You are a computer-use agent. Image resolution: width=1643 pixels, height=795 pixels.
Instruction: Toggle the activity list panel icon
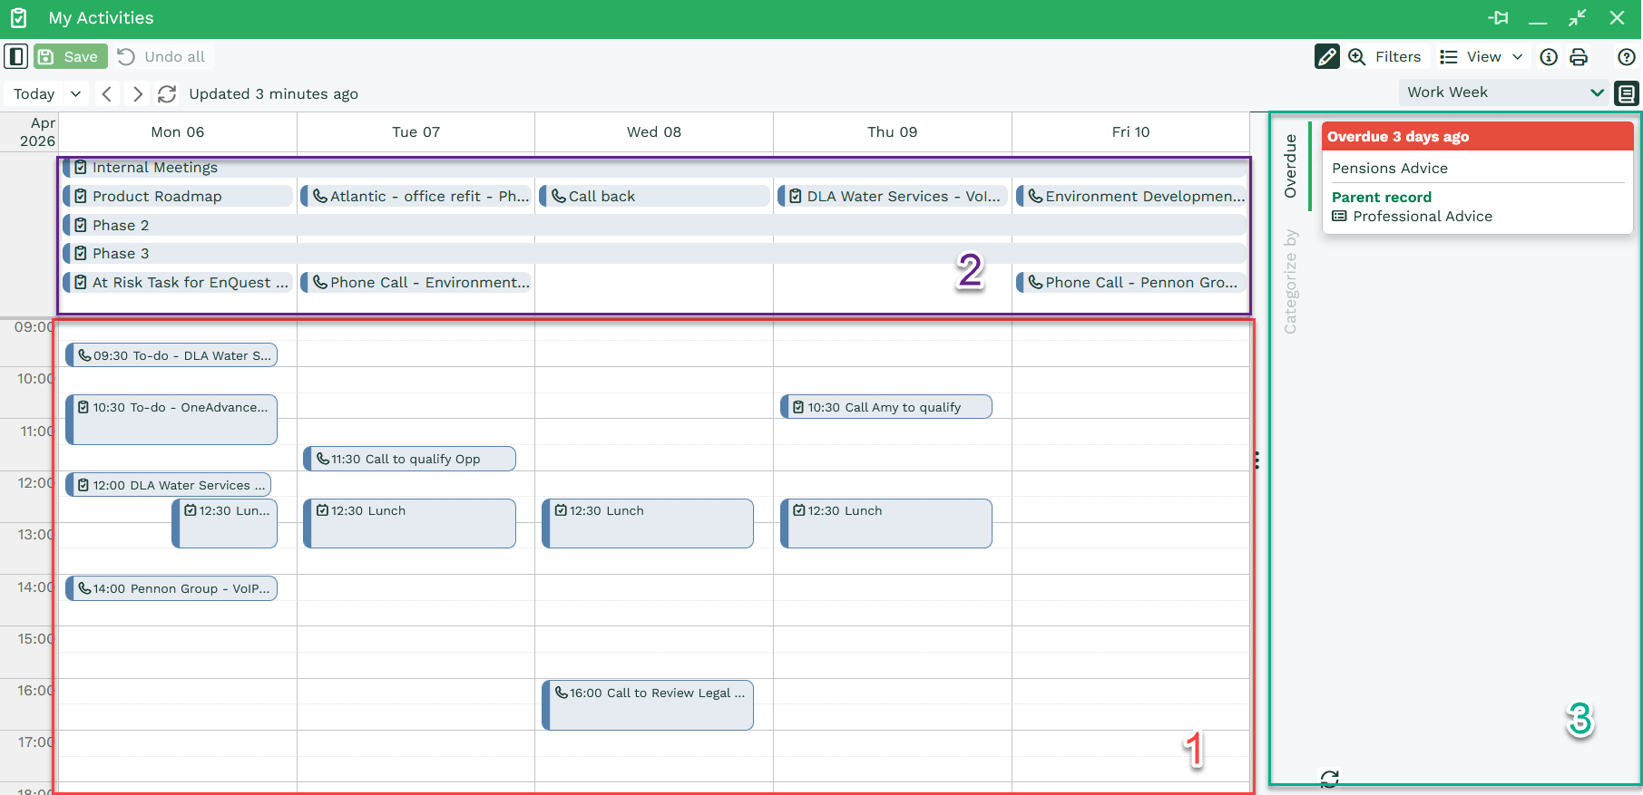(x=1627, y=92)
